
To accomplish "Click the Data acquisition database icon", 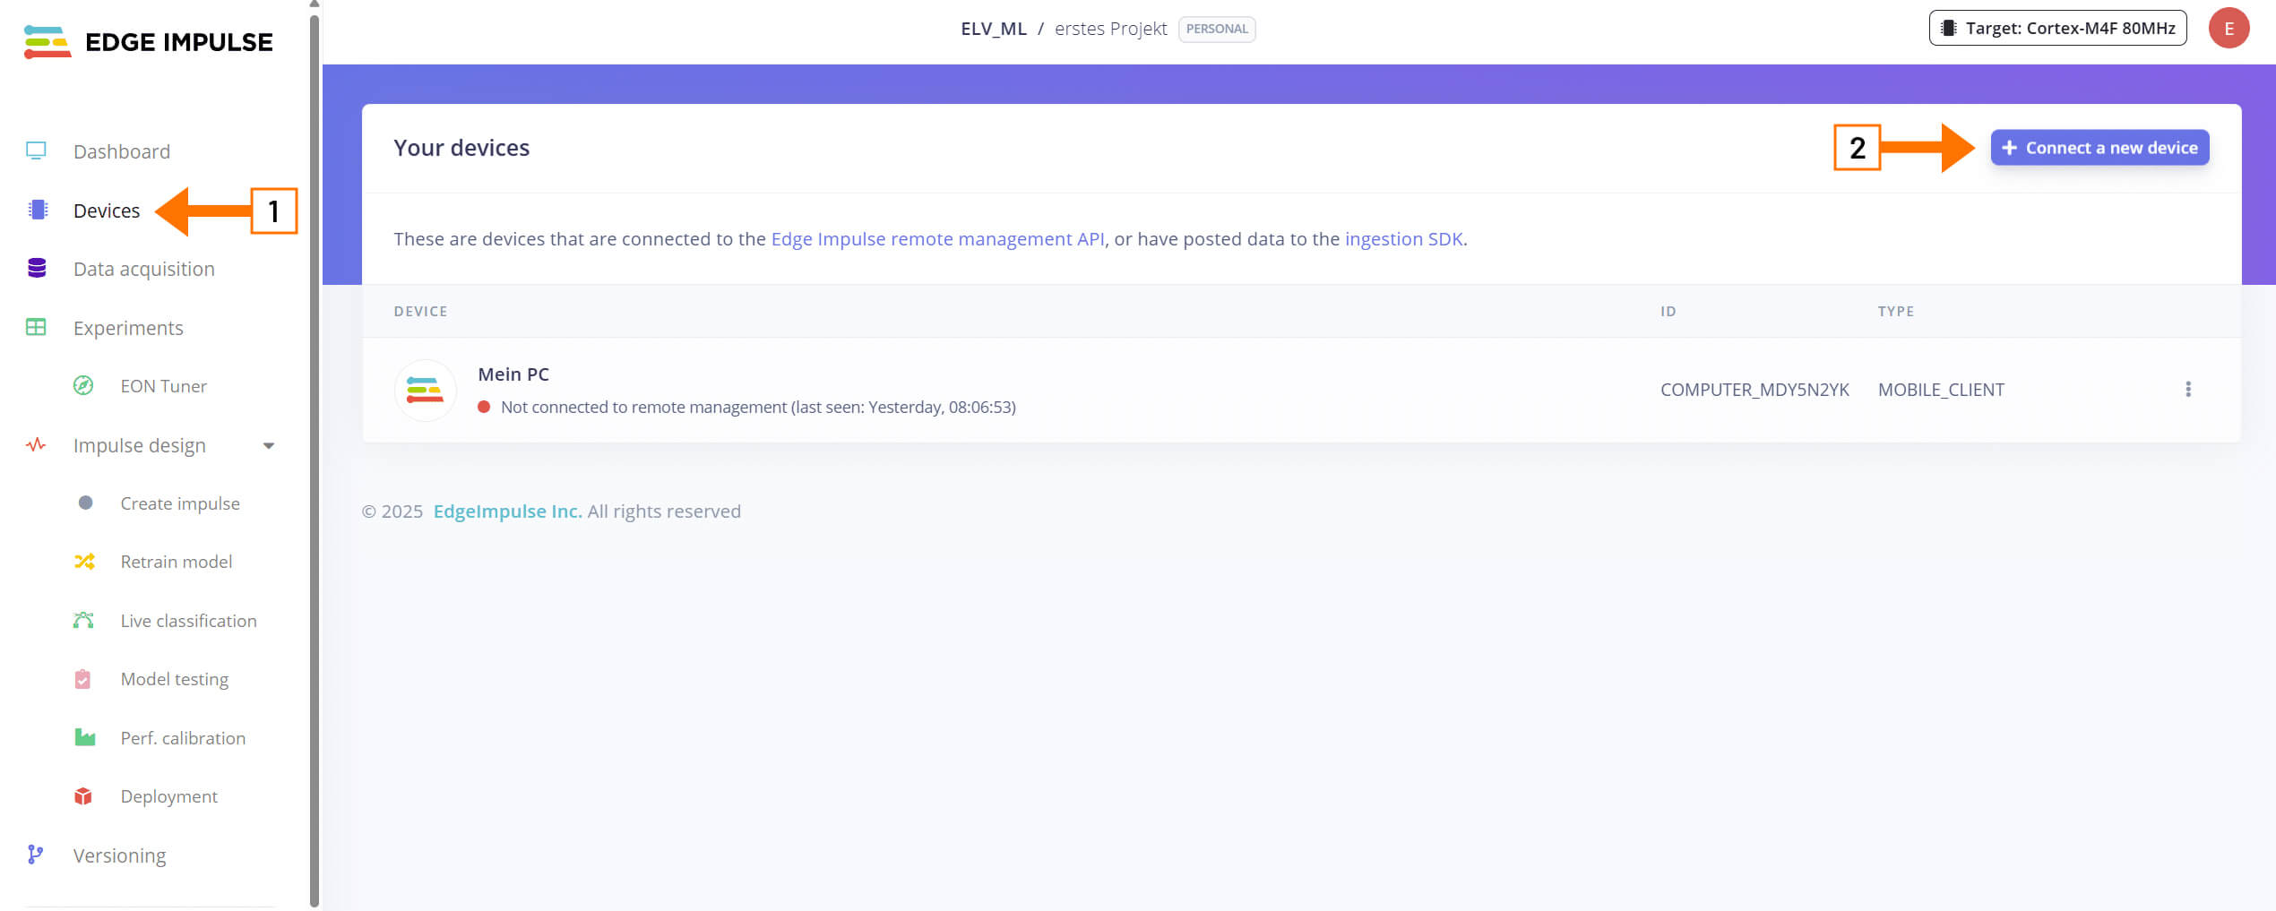I will click(37, 268).
